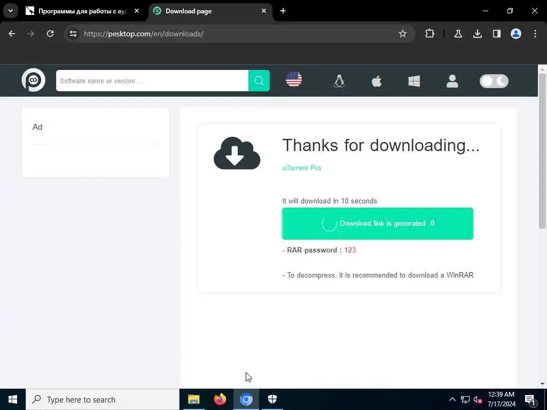Screen dimensions: 547x410
Task: Click the Chrome taskbar icon
Action: click(246, 399)
